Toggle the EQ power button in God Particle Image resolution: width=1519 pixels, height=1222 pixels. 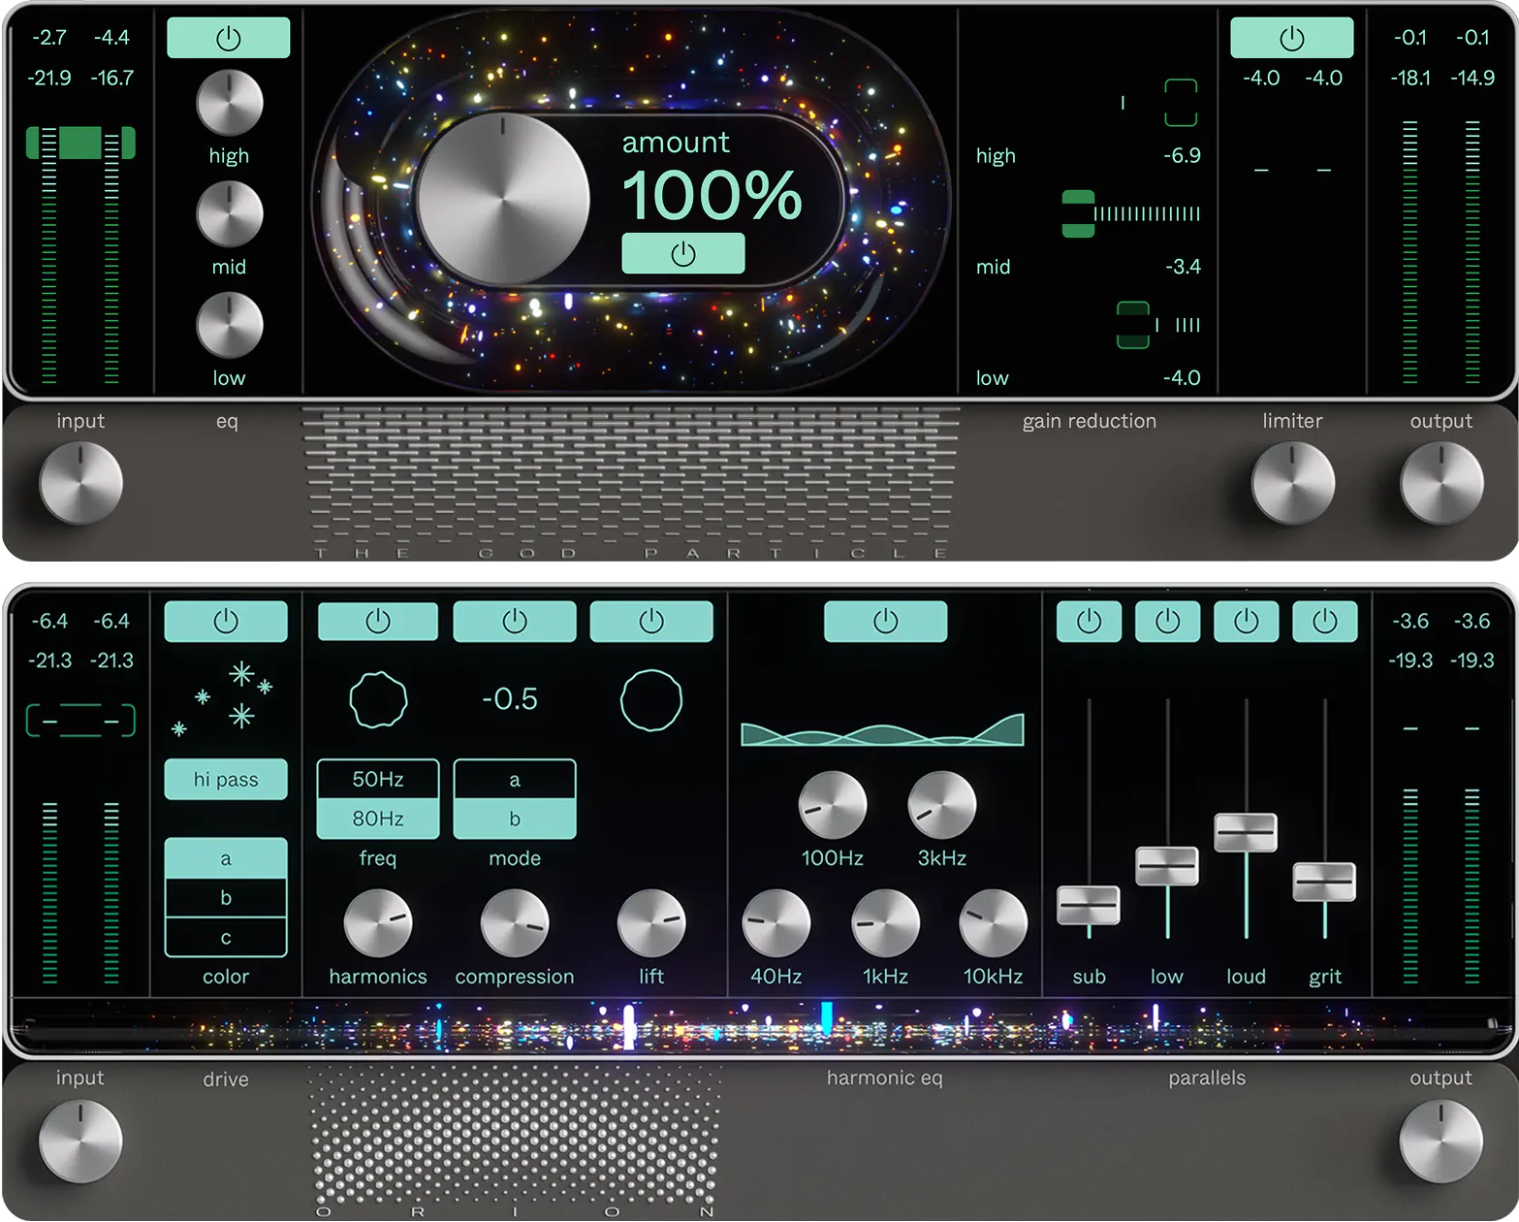228,39
